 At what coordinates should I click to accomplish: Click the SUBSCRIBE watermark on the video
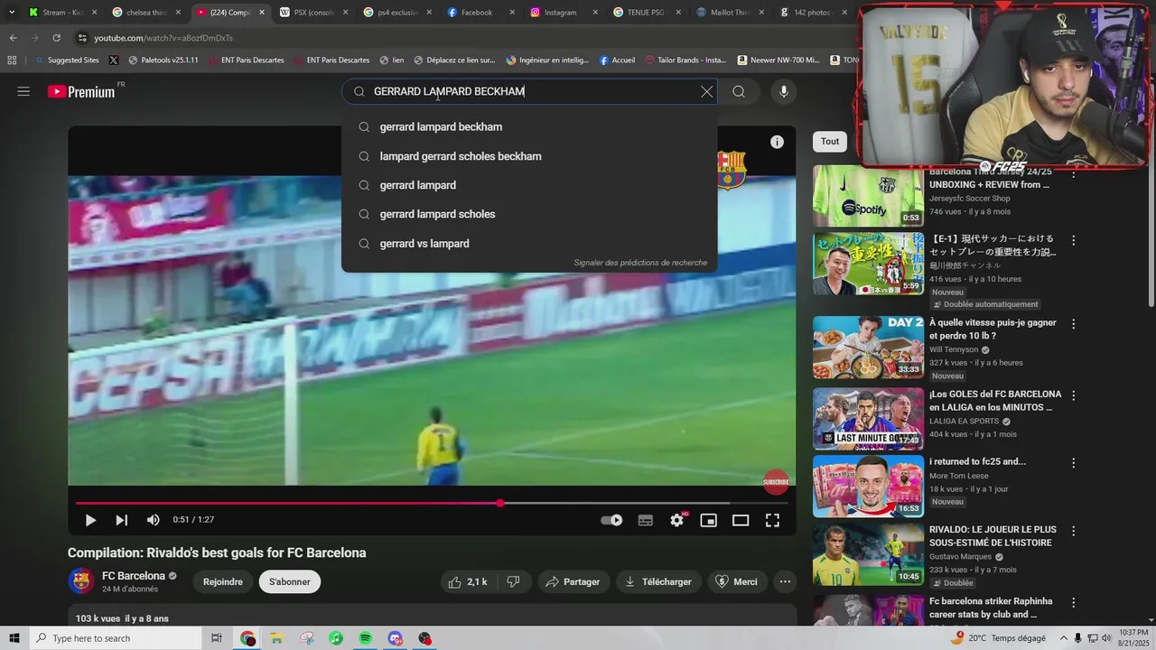[x=776, y=482]
